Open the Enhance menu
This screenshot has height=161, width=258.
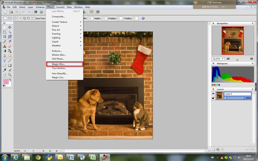coord(40,7)
